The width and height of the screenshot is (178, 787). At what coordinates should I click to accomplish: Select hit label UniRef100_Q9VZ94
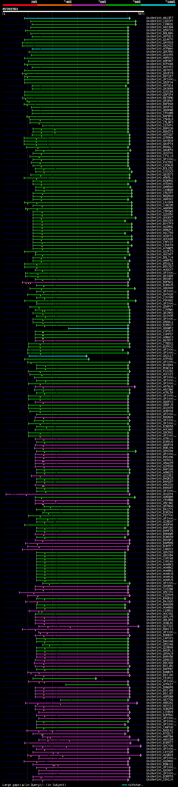160,451
